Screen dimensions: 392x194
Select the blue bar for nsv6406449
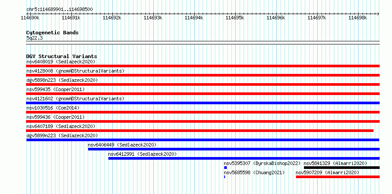tap(234, 149)
